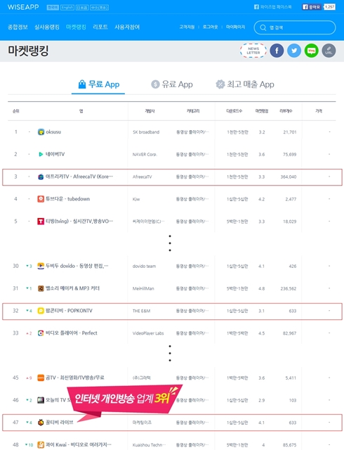Viewport: 344px width, 450px height.
Task: Select the 무료 App tab
Action: point(98,84)
